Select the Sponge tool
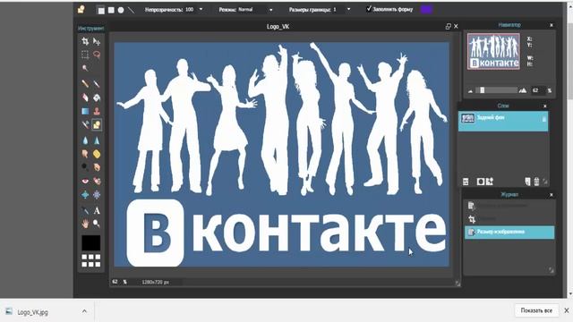The height and width of the screenshot is (322, 573). 97,154
